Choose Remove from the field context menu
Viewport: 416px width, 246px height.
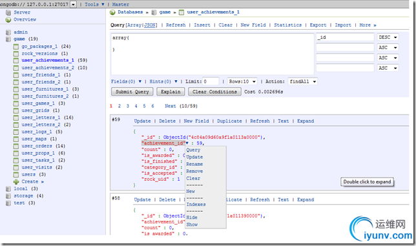coord(194,172)
